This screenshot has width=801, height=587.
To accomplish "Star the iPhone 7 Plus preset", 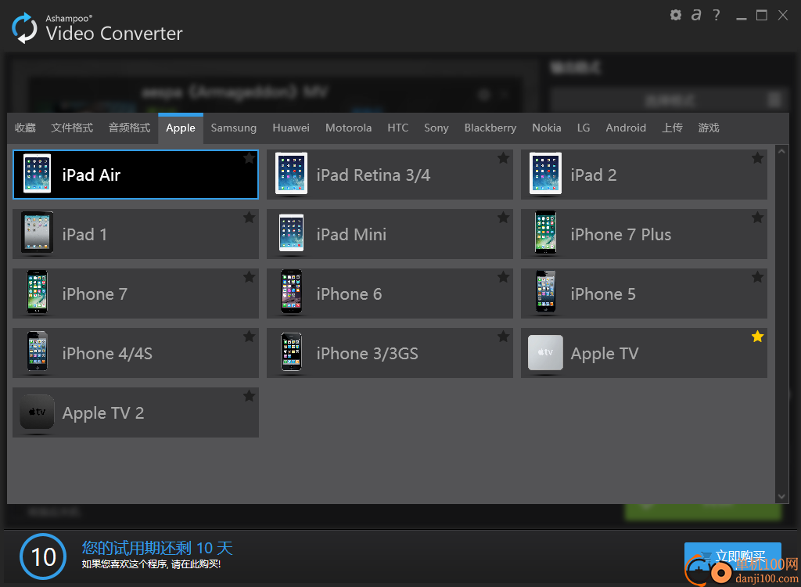I will pyautogui.click(x=757, y=218).
